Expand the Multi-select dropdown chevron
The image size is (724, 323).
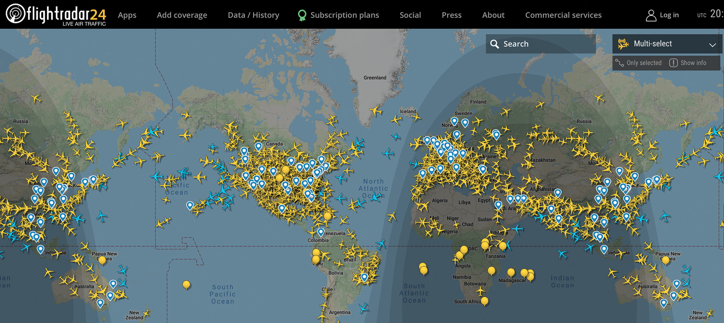point(712,45)
